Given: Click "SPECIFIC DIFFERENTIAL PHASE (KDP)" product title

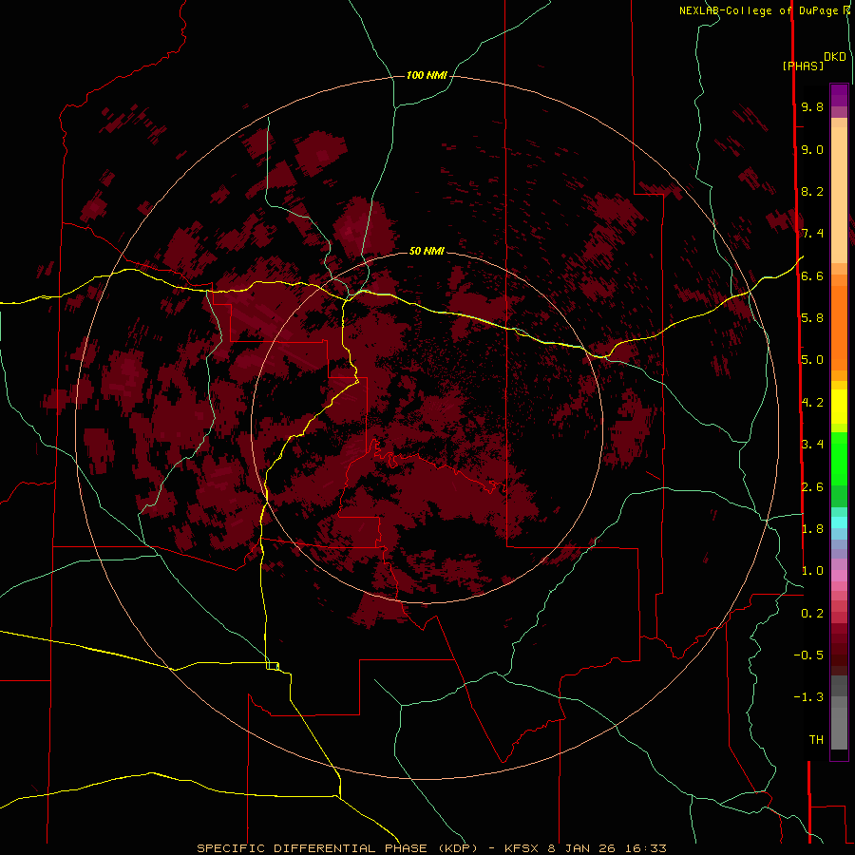Looking at the screenshot, I should pos(337,848).
